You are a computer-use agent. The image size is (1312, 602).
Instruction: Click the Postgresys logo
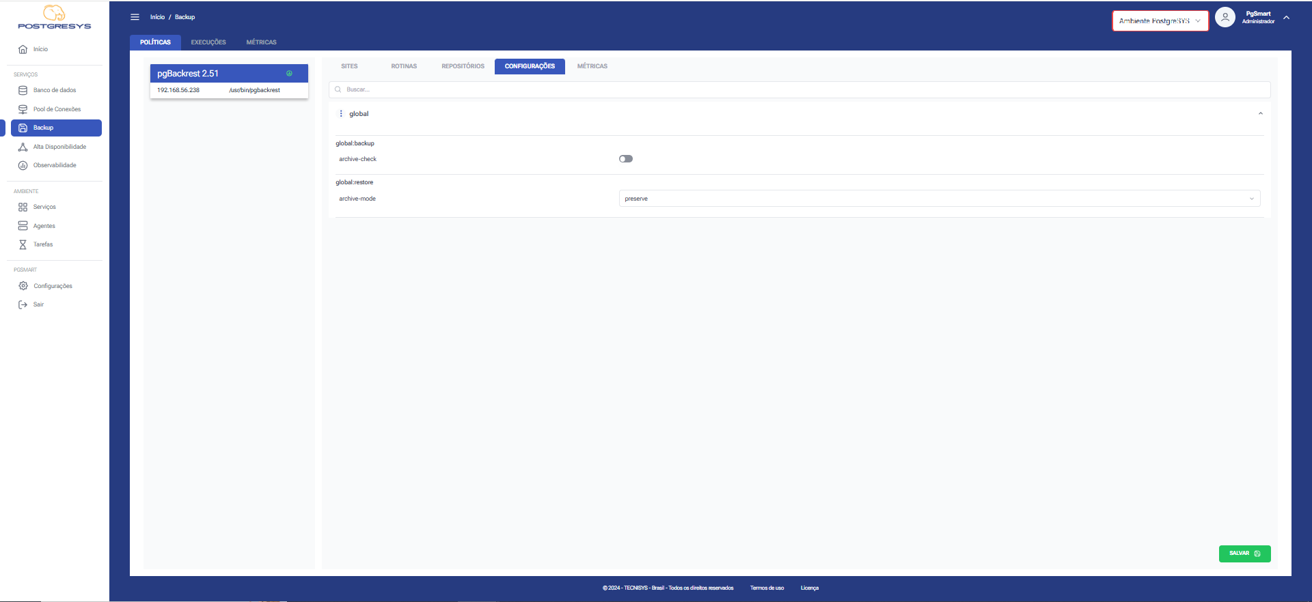pos(54,17)
